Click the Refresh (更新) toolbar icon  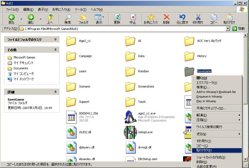[117, 19]
